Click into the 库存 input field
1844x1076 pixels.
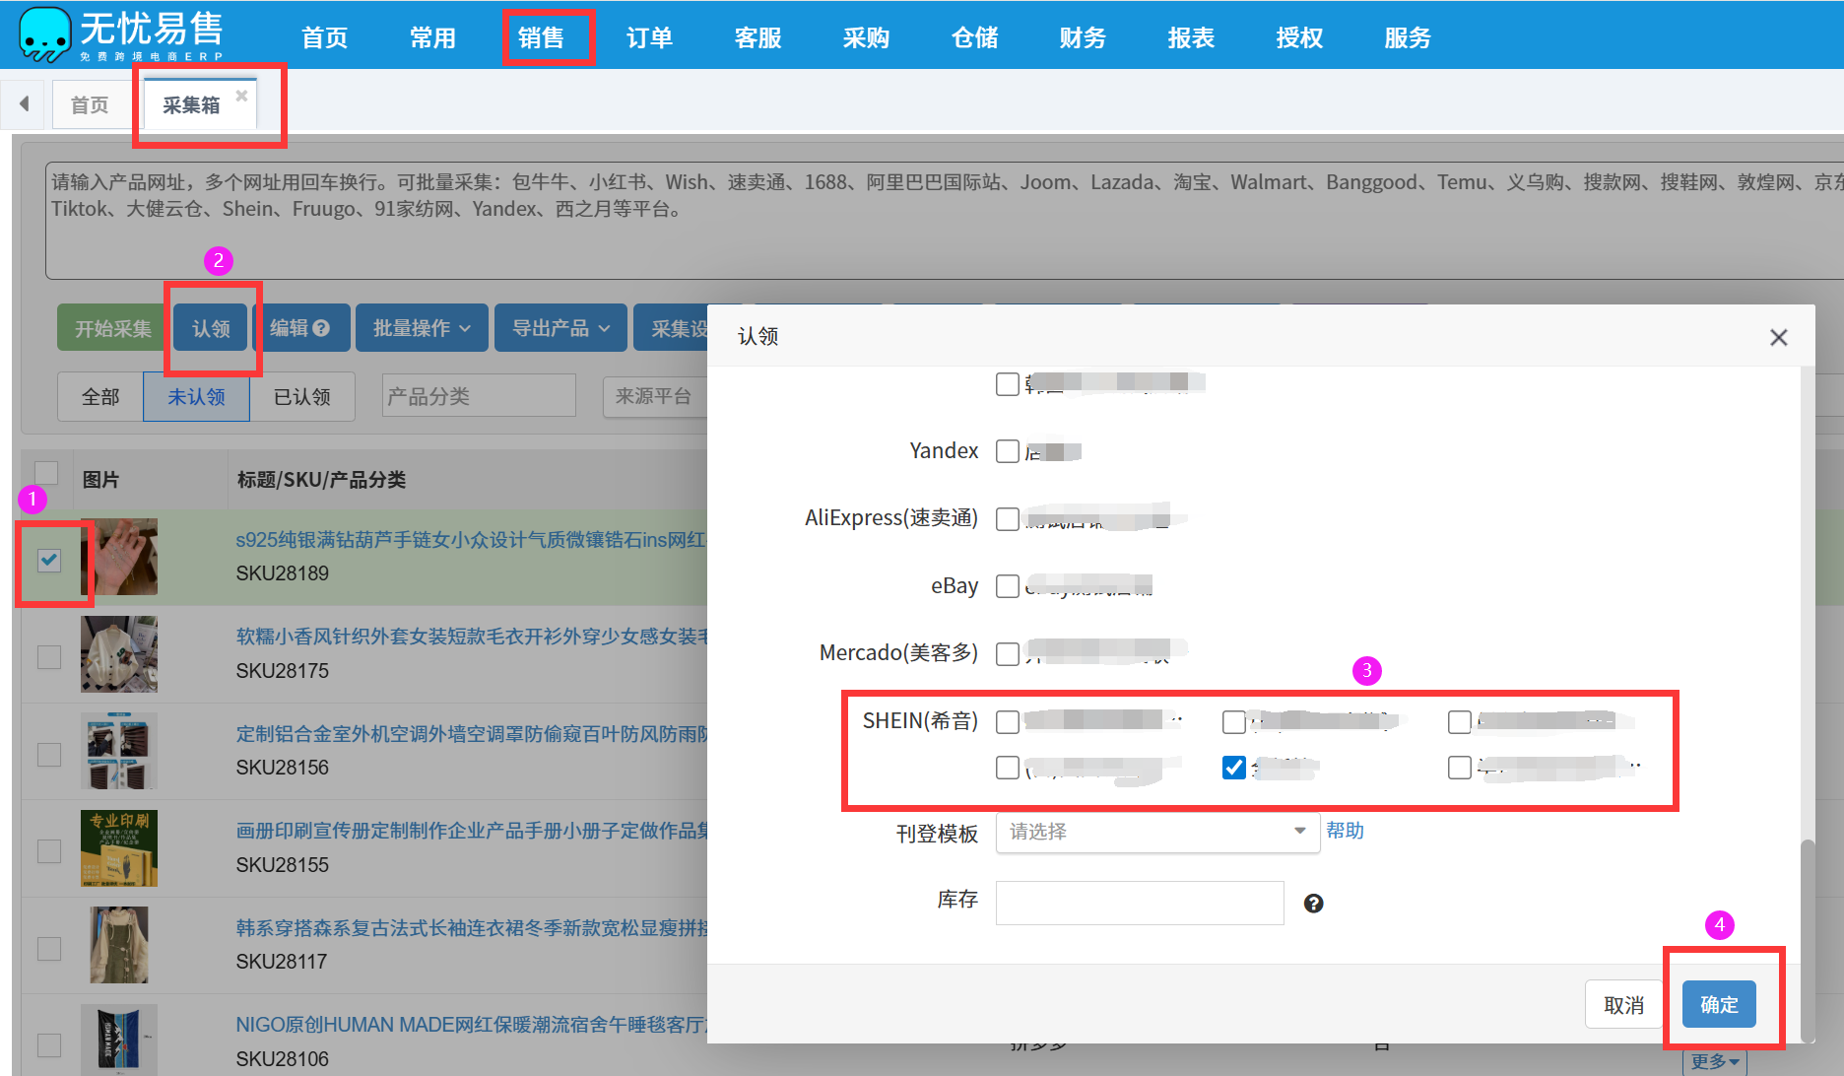point(1139,903)
